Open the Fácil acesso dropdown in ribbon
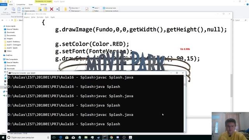Image resolution: width=249 pixels, height=140 pixels. pyautogui.click(x=75, y=11)
